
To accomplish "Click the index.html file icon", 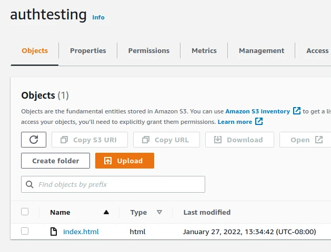I will (x=54, y=232).
